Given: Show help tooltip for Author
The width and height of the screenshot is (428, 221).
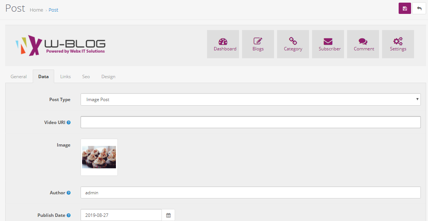Looking at the screenshot, I should [69, 193].
